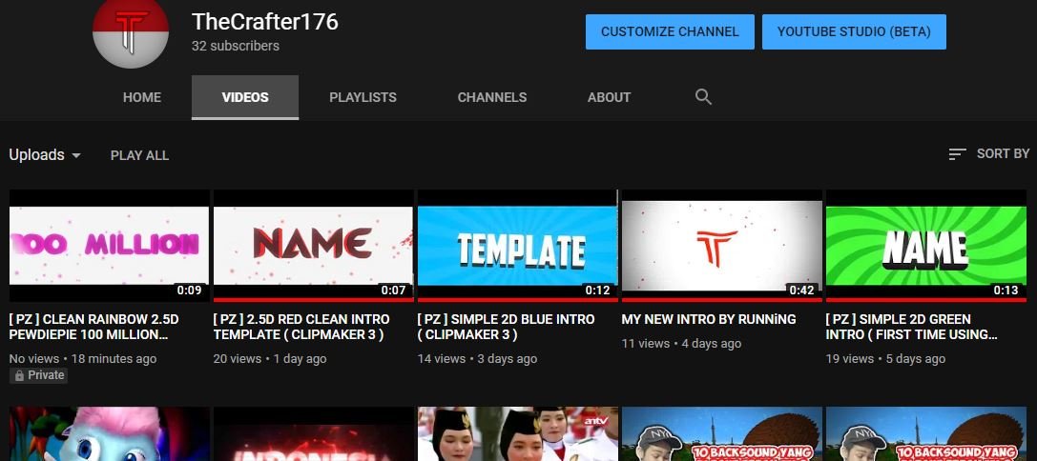Open the SORT BY menu
Viewport: 1037px width, 461px height.
[x=988, y=154]
